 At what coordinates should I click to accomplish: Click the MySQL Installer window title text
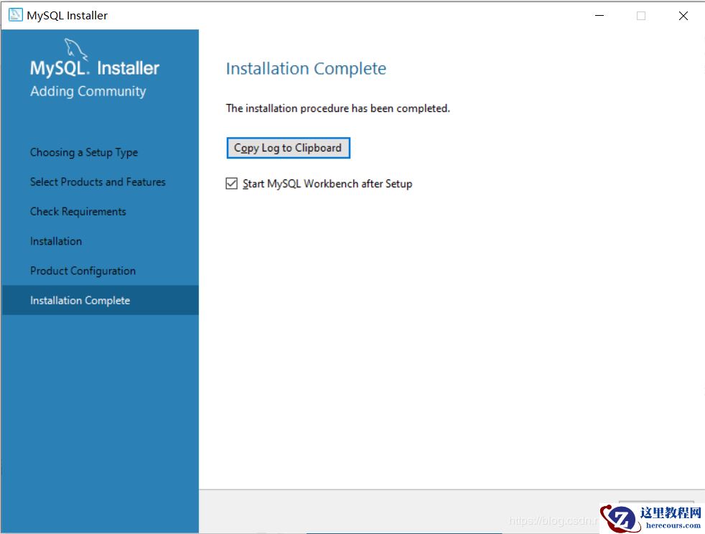click(x=67, y=15)
